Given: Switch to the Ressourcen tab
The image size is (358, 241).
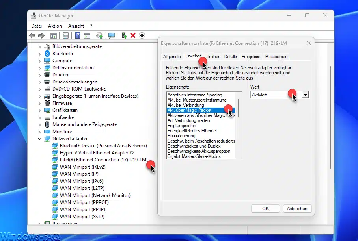Looking at the screenshot, I should (276, 57).
